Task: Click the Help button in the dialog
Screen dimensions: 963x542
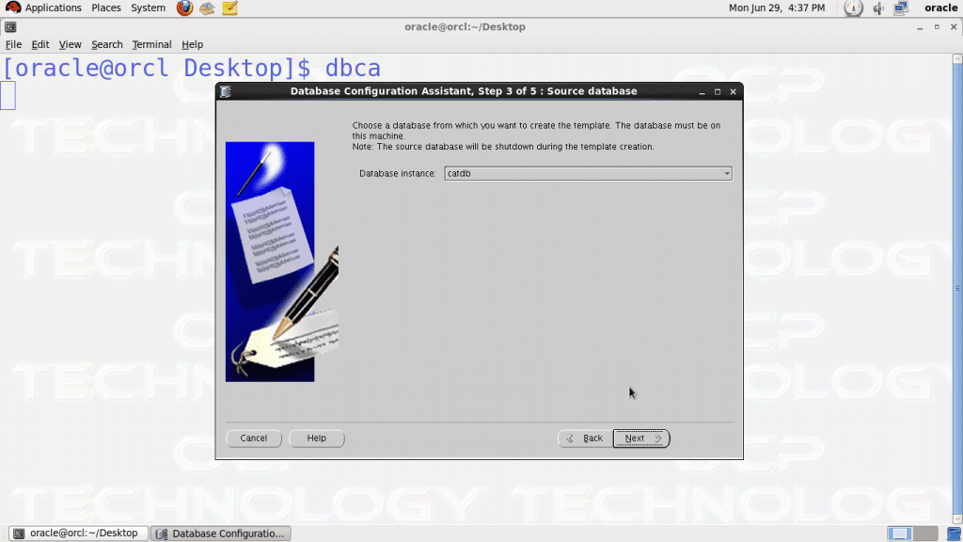Action: [x=316, y=438]
